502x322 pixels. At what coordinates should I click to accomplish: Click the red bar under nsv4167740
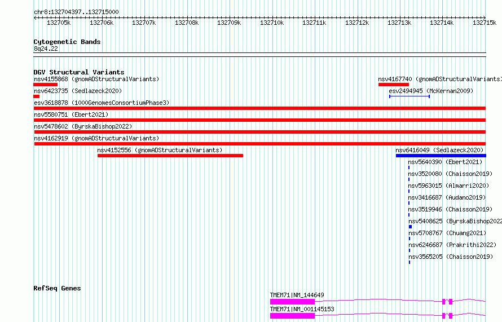pos(394,85)
